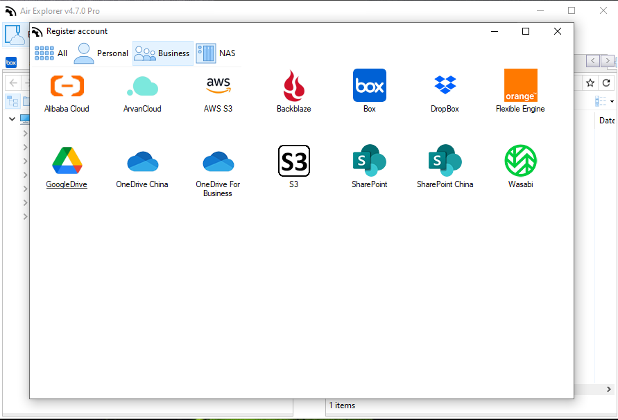Select the GoogleDrive provider icon
This screenshot has height=420, width=618.
point(67,161)
